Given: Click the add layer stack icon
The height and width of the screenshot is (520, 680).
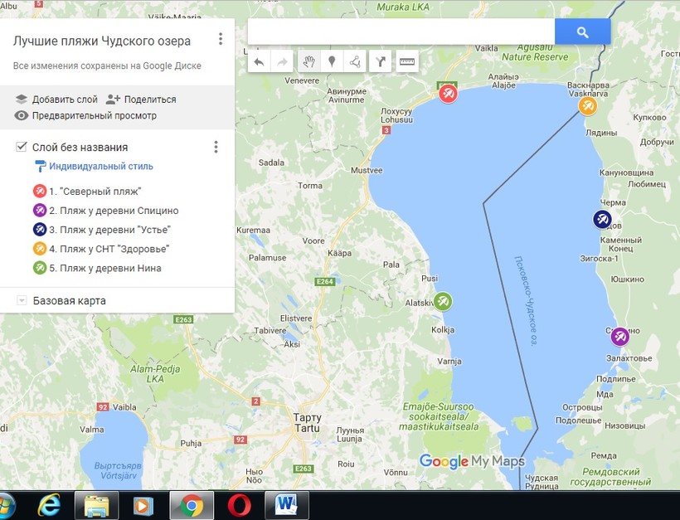Looking at the screenshot, I should [22, 99].
